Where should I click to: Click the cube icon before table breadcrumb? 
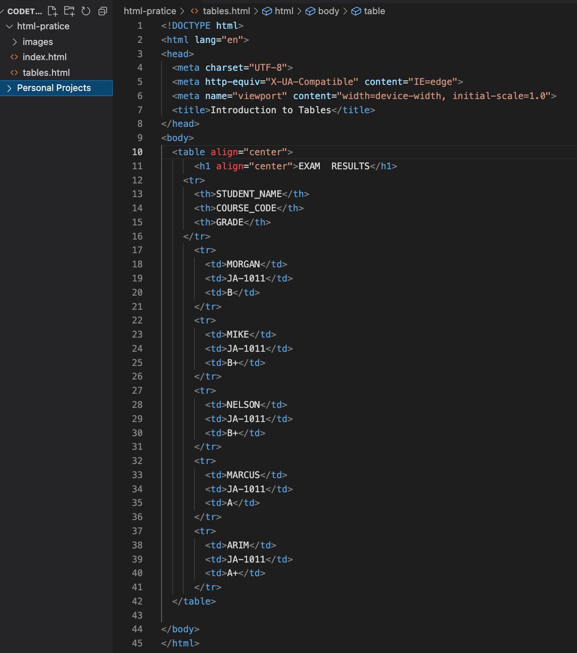(356, 11)
